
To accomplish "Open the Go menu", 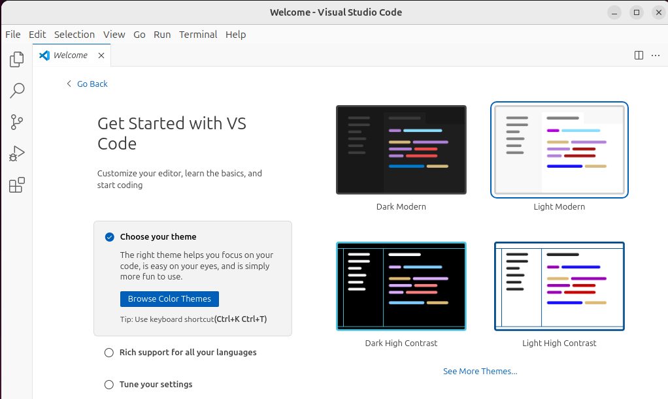I will coord(139,35).
